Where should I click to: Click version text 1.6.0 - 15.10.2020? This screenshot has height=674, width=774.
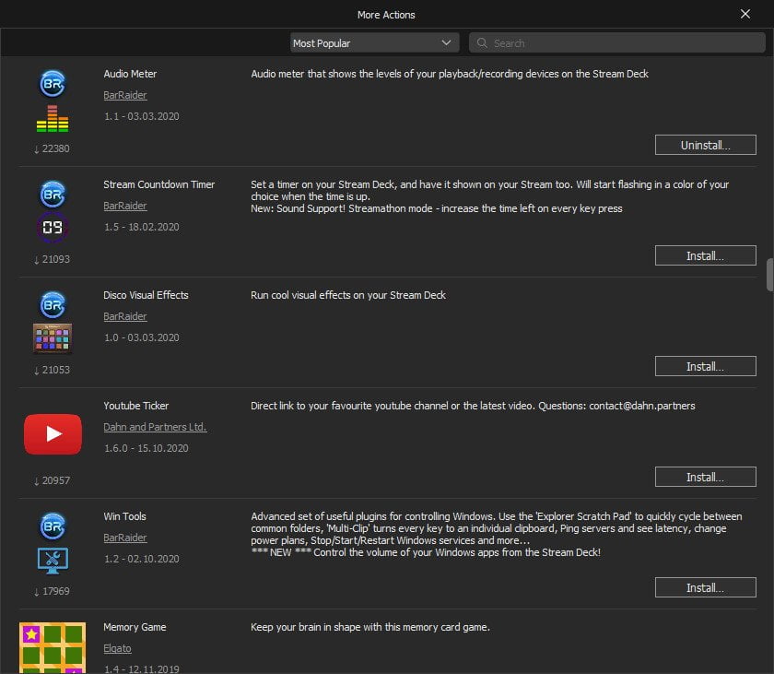click(147, 448)
